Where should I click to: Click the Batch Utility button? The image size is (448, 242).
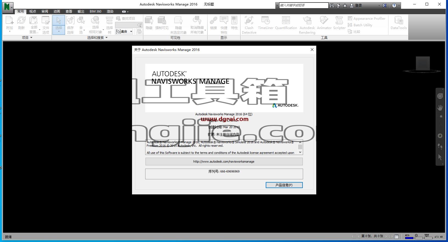coord(360,25)
